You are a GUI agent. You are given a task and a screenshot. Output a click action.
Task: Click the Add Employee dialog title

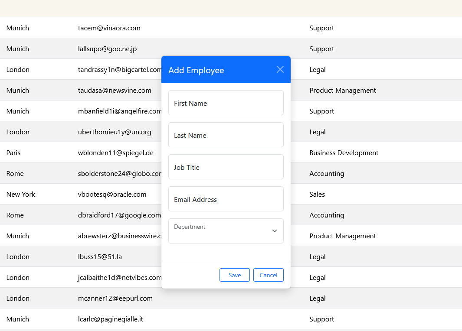196,70
